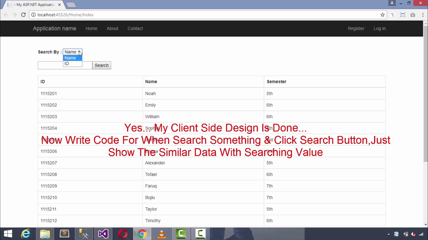Click the Search button
Viewport: 428px width, 240px height.
pyautogui.click(x=101, y=65)
